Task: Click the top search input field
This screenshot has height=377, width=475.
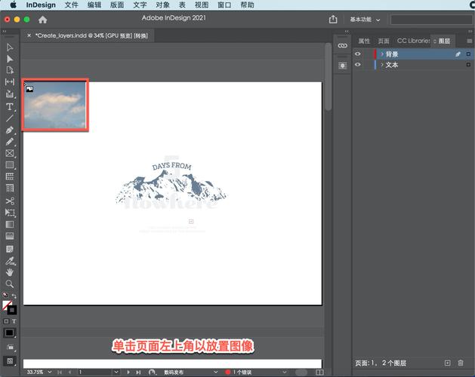Action: pos(432,20)
